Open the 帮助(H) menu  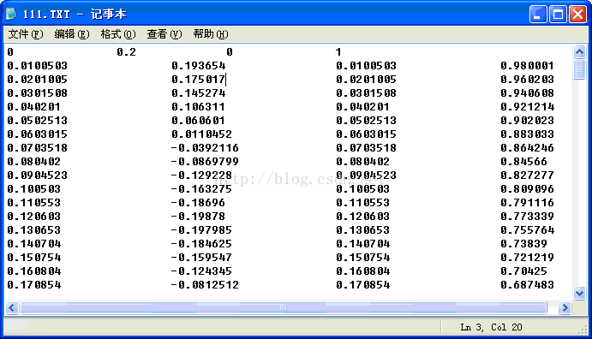[x=211, y=34]
